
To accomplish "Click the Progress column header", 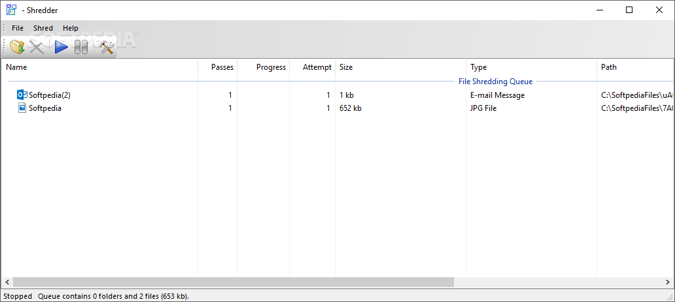I will point(263,67).
